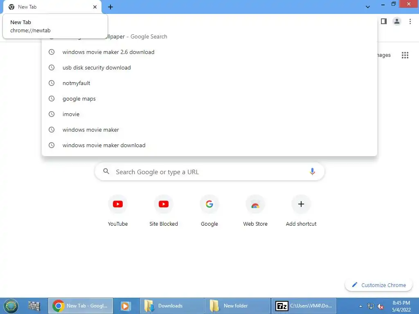
Task: Choose suggestion usb disk security download
Action: coord(209,67)
